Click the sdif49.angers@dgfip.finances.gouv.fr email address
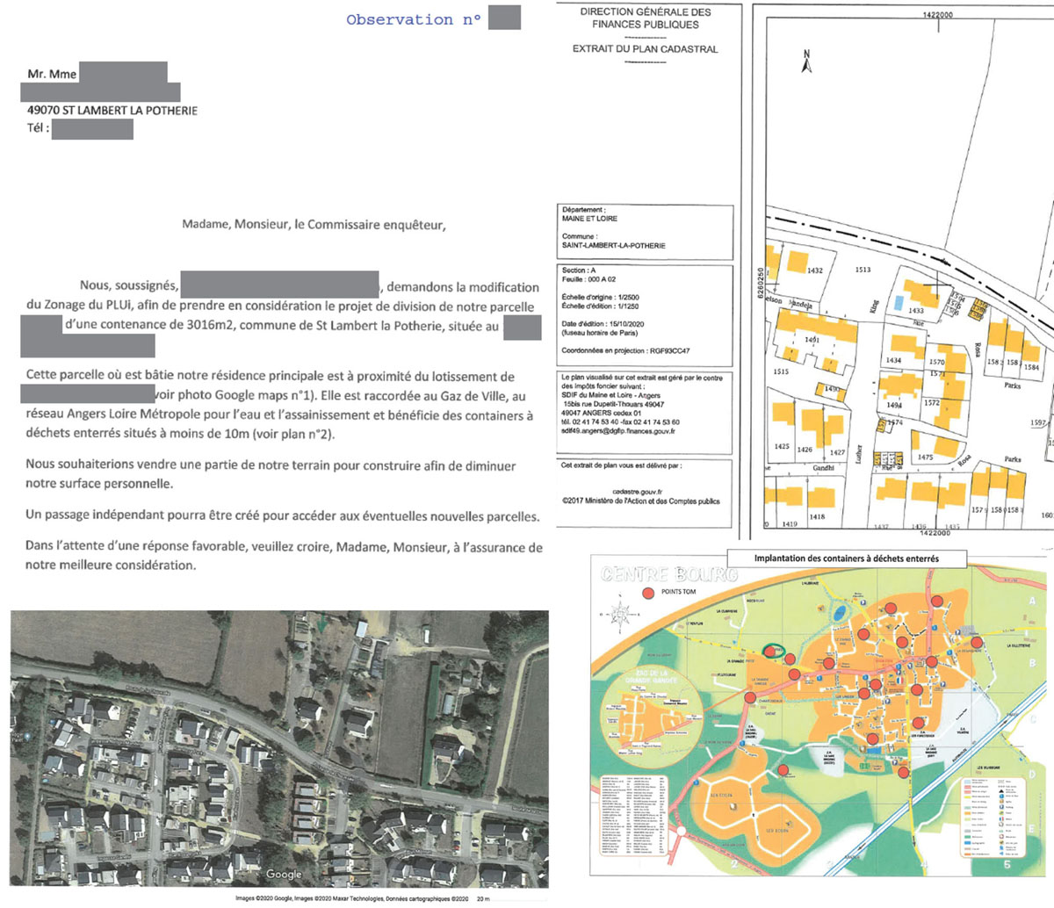Image resolution: width=1054 pixels, height=908 pixels. [x=620, y=431]
